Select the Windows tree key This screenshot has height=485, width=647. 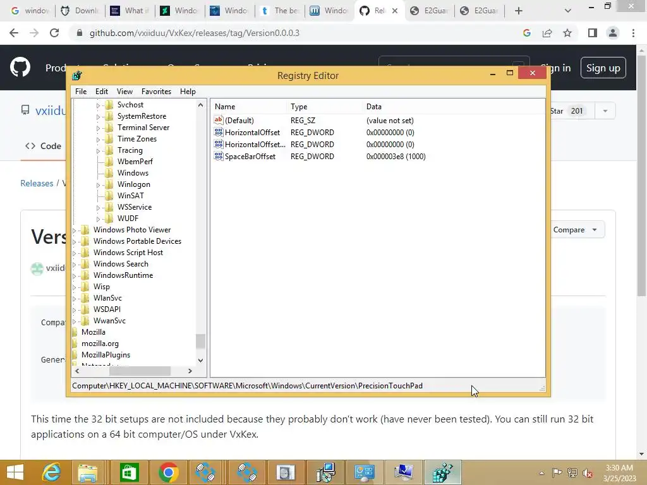[133, 173]
